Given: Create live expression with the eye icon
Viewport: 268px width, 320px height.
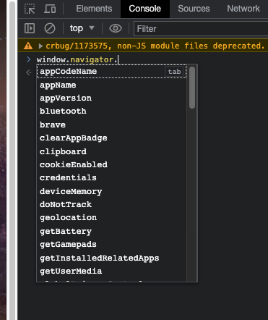Looking at the screenshot, I should pos(116,28).
